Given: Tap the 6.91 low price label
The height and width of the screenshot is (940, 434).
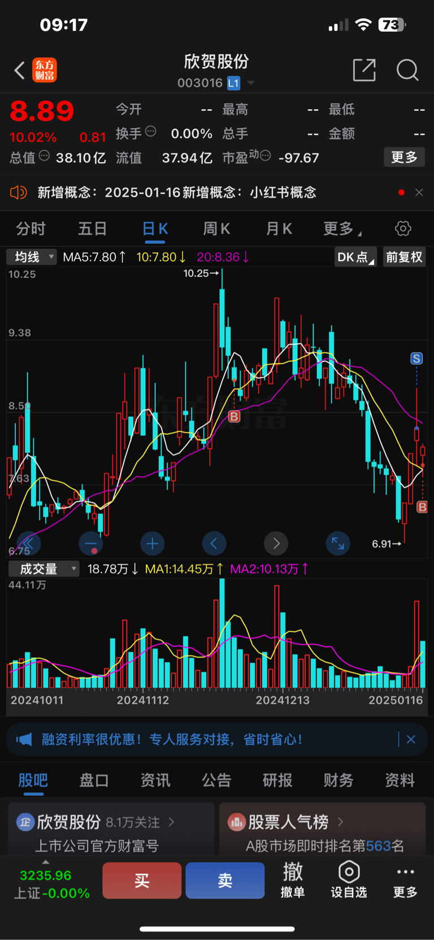Looking at the screenshot, I should pyautogui.click(x=387, y=544).
